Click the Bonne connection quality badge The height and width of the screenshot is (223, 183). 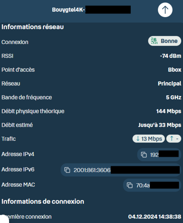coord(165,41)
